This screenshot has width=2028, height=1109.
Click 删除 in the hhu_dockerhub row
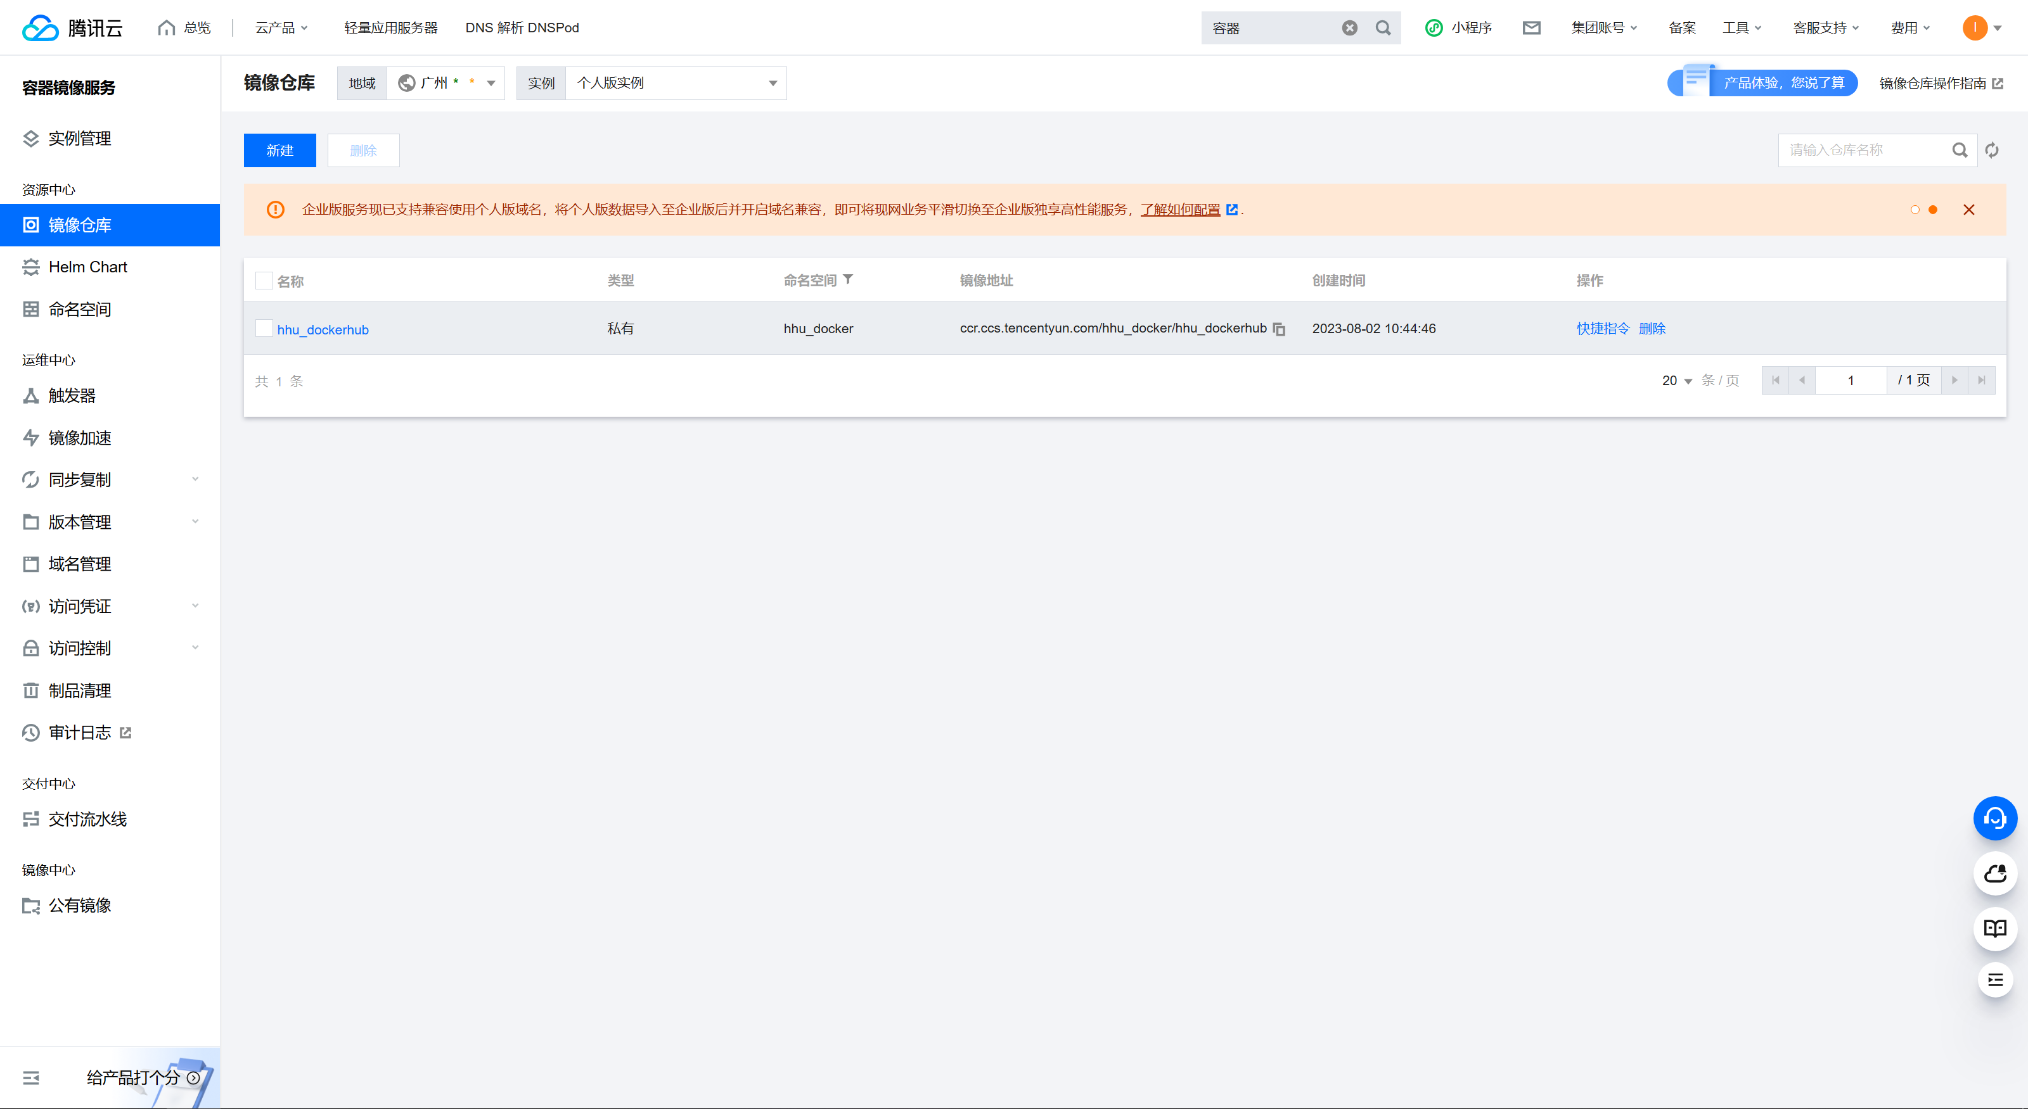[x=1652, y=329]
